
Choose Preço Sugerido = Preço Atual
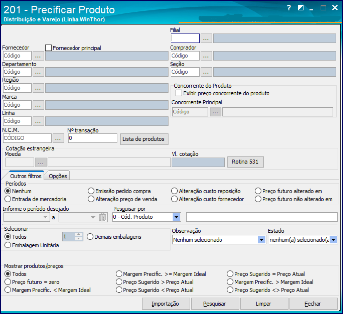(230, 274)
